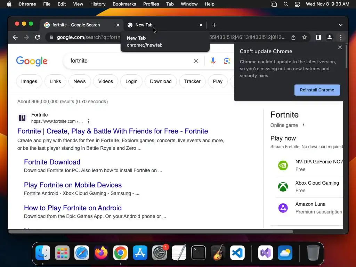Viewport: 356px width, 267px height.
Task: Expand the tab search chevron
Action: pos(341,25)
